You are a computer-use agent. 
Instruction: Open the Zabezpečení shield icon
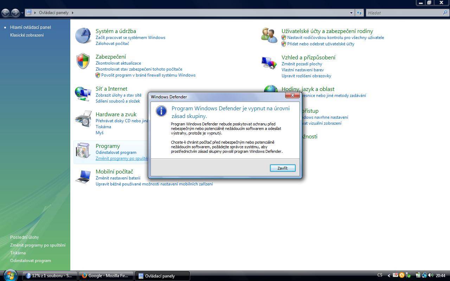tap(83, 61)
